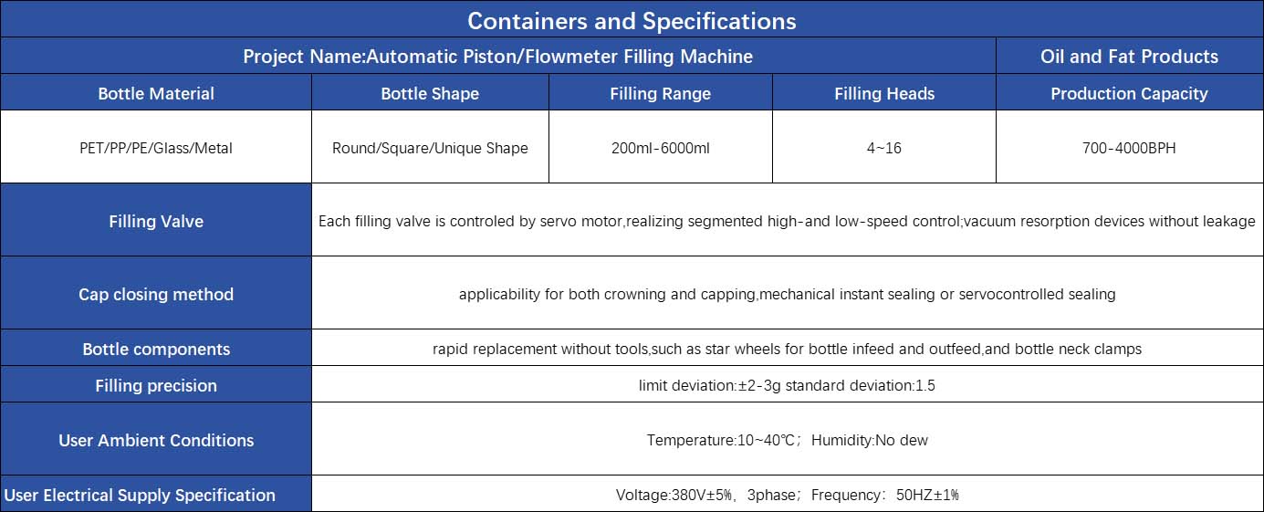
Task: Click the Filling Heads column header
Action: click(883, 92)
